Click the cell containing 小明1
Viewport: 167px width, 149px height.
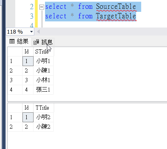(x=43, y=61)
